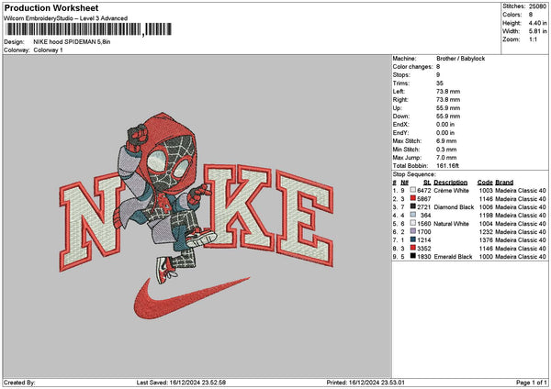
Task: Click Max Stitch value 6.9 mm
Action: pyautogui.click(x=446, y=141)
